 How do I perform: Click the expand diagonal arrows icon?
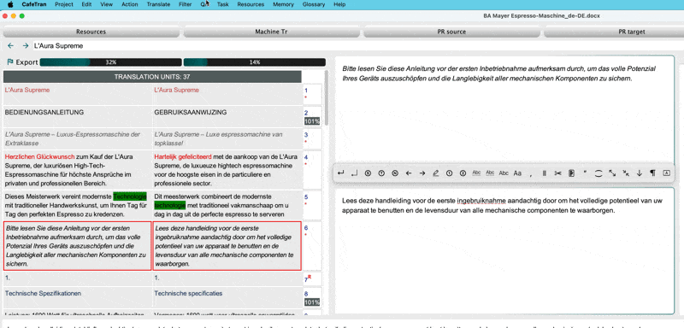pyautogui.click(x=612, y=173)
